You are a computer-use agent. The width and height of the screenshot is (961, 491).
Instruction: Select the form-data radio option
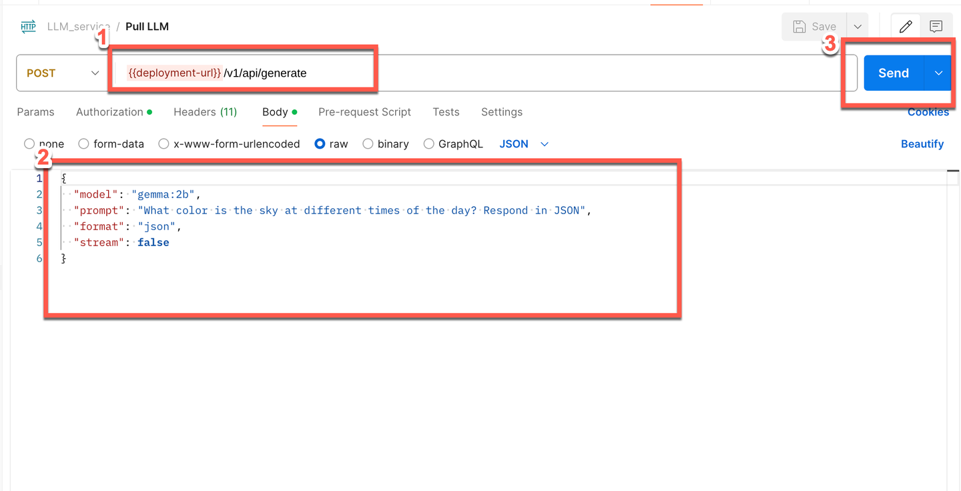tap(83, 143)
